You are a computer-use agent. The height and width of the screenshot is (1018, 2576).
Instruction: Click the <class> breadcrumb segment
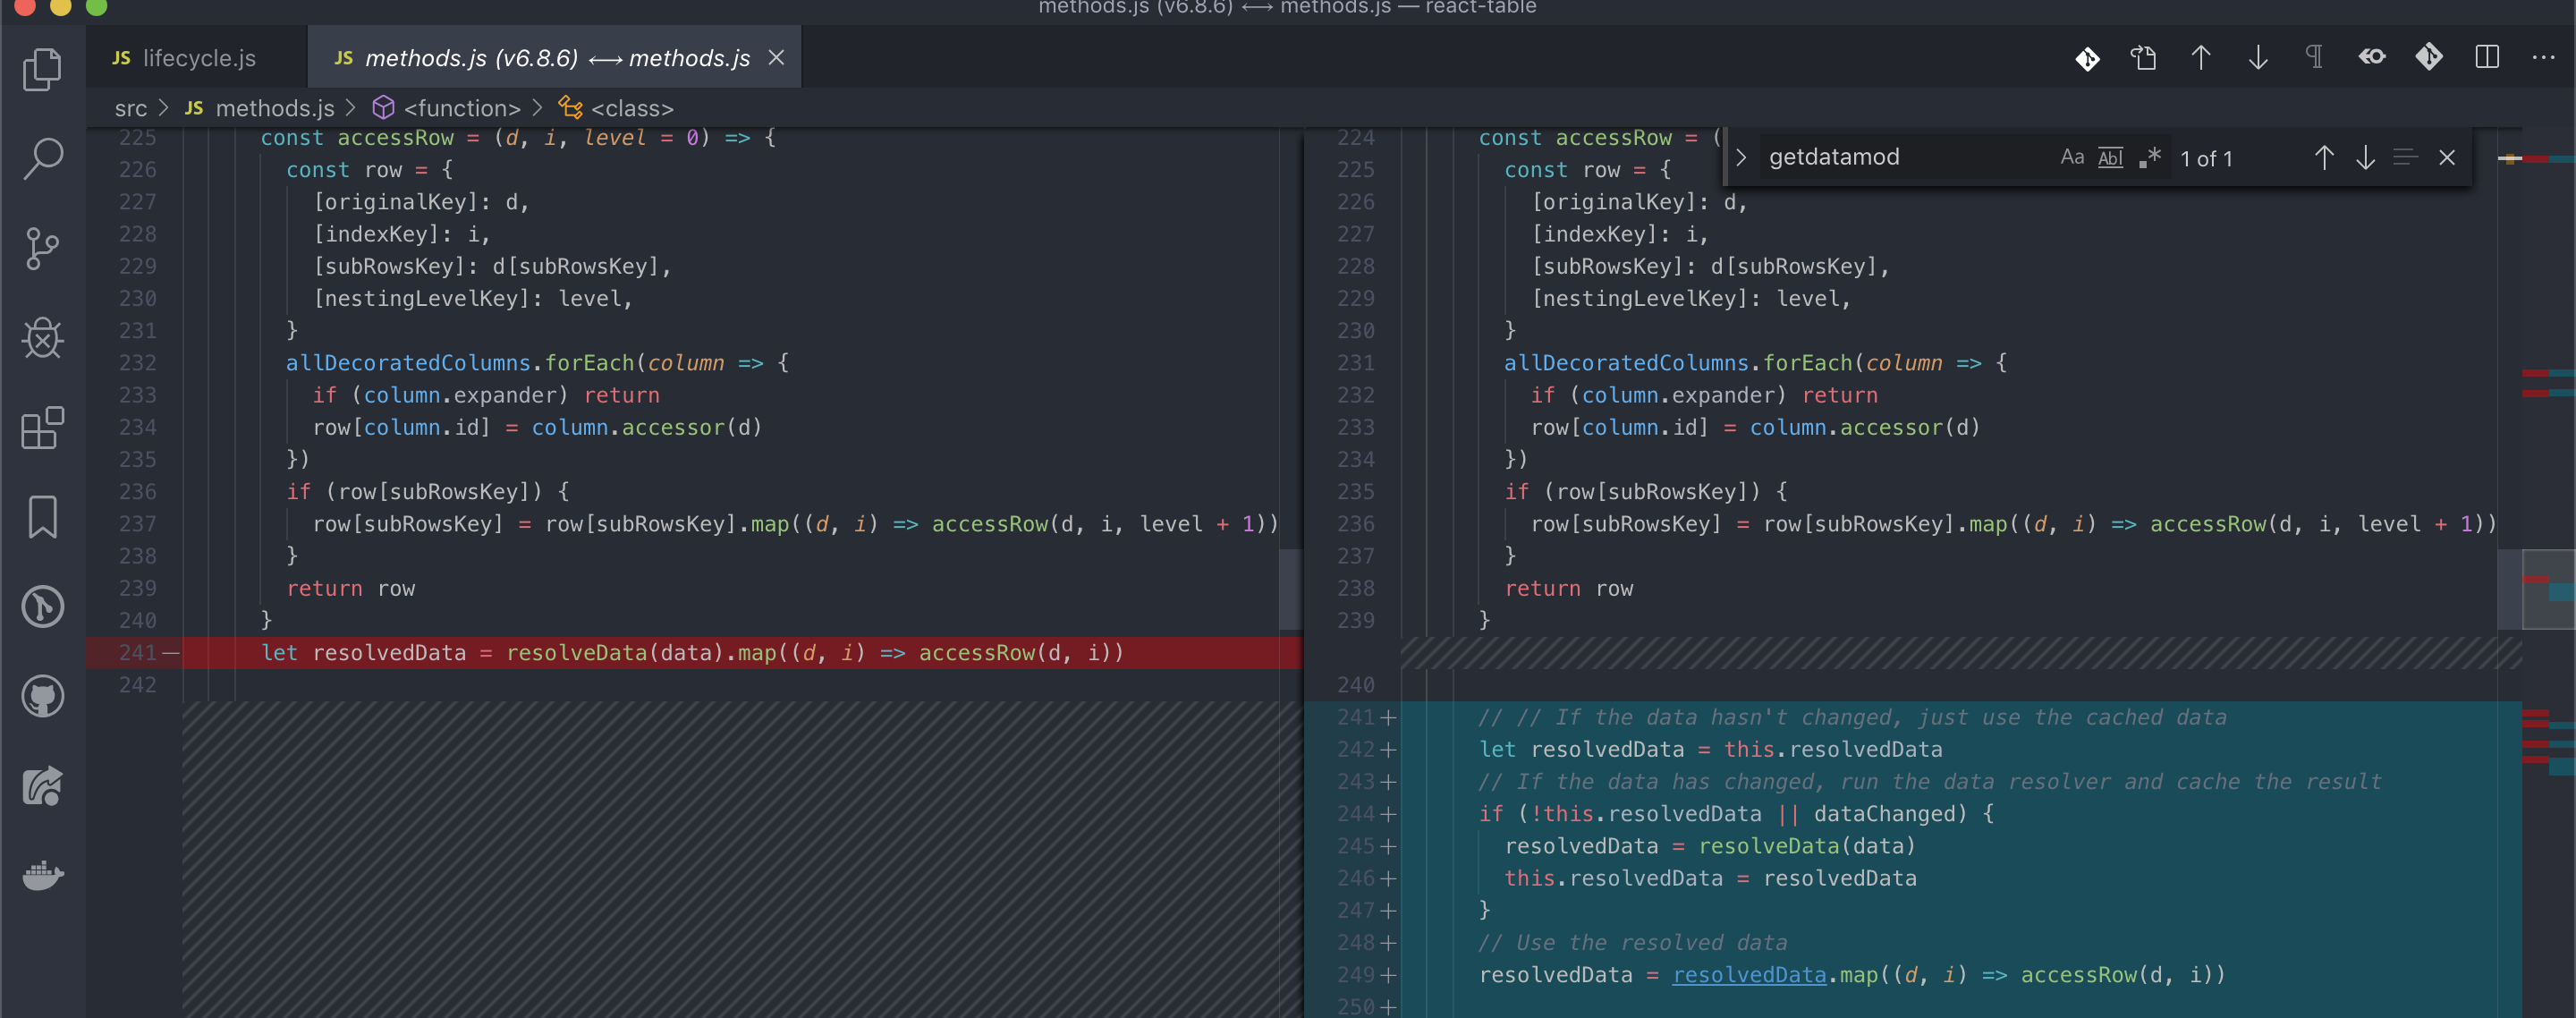pyautogui.click(x=631, y=108)
